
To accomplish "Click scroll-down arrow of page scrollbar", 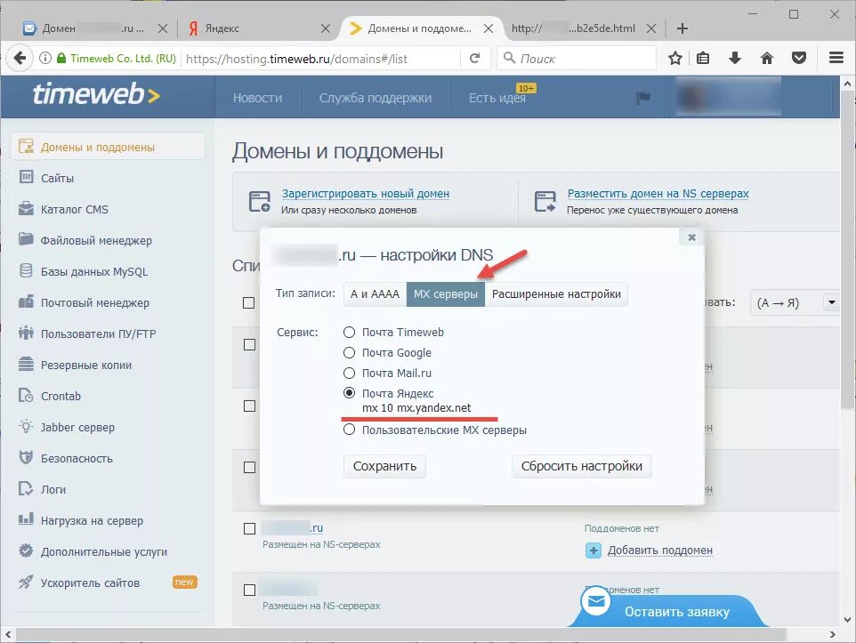I will (847, 619).
